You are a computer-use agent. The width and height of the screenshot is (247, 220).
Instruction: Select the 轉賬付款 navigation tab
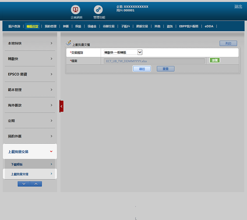pyautogui.click(x=32, y=26)
